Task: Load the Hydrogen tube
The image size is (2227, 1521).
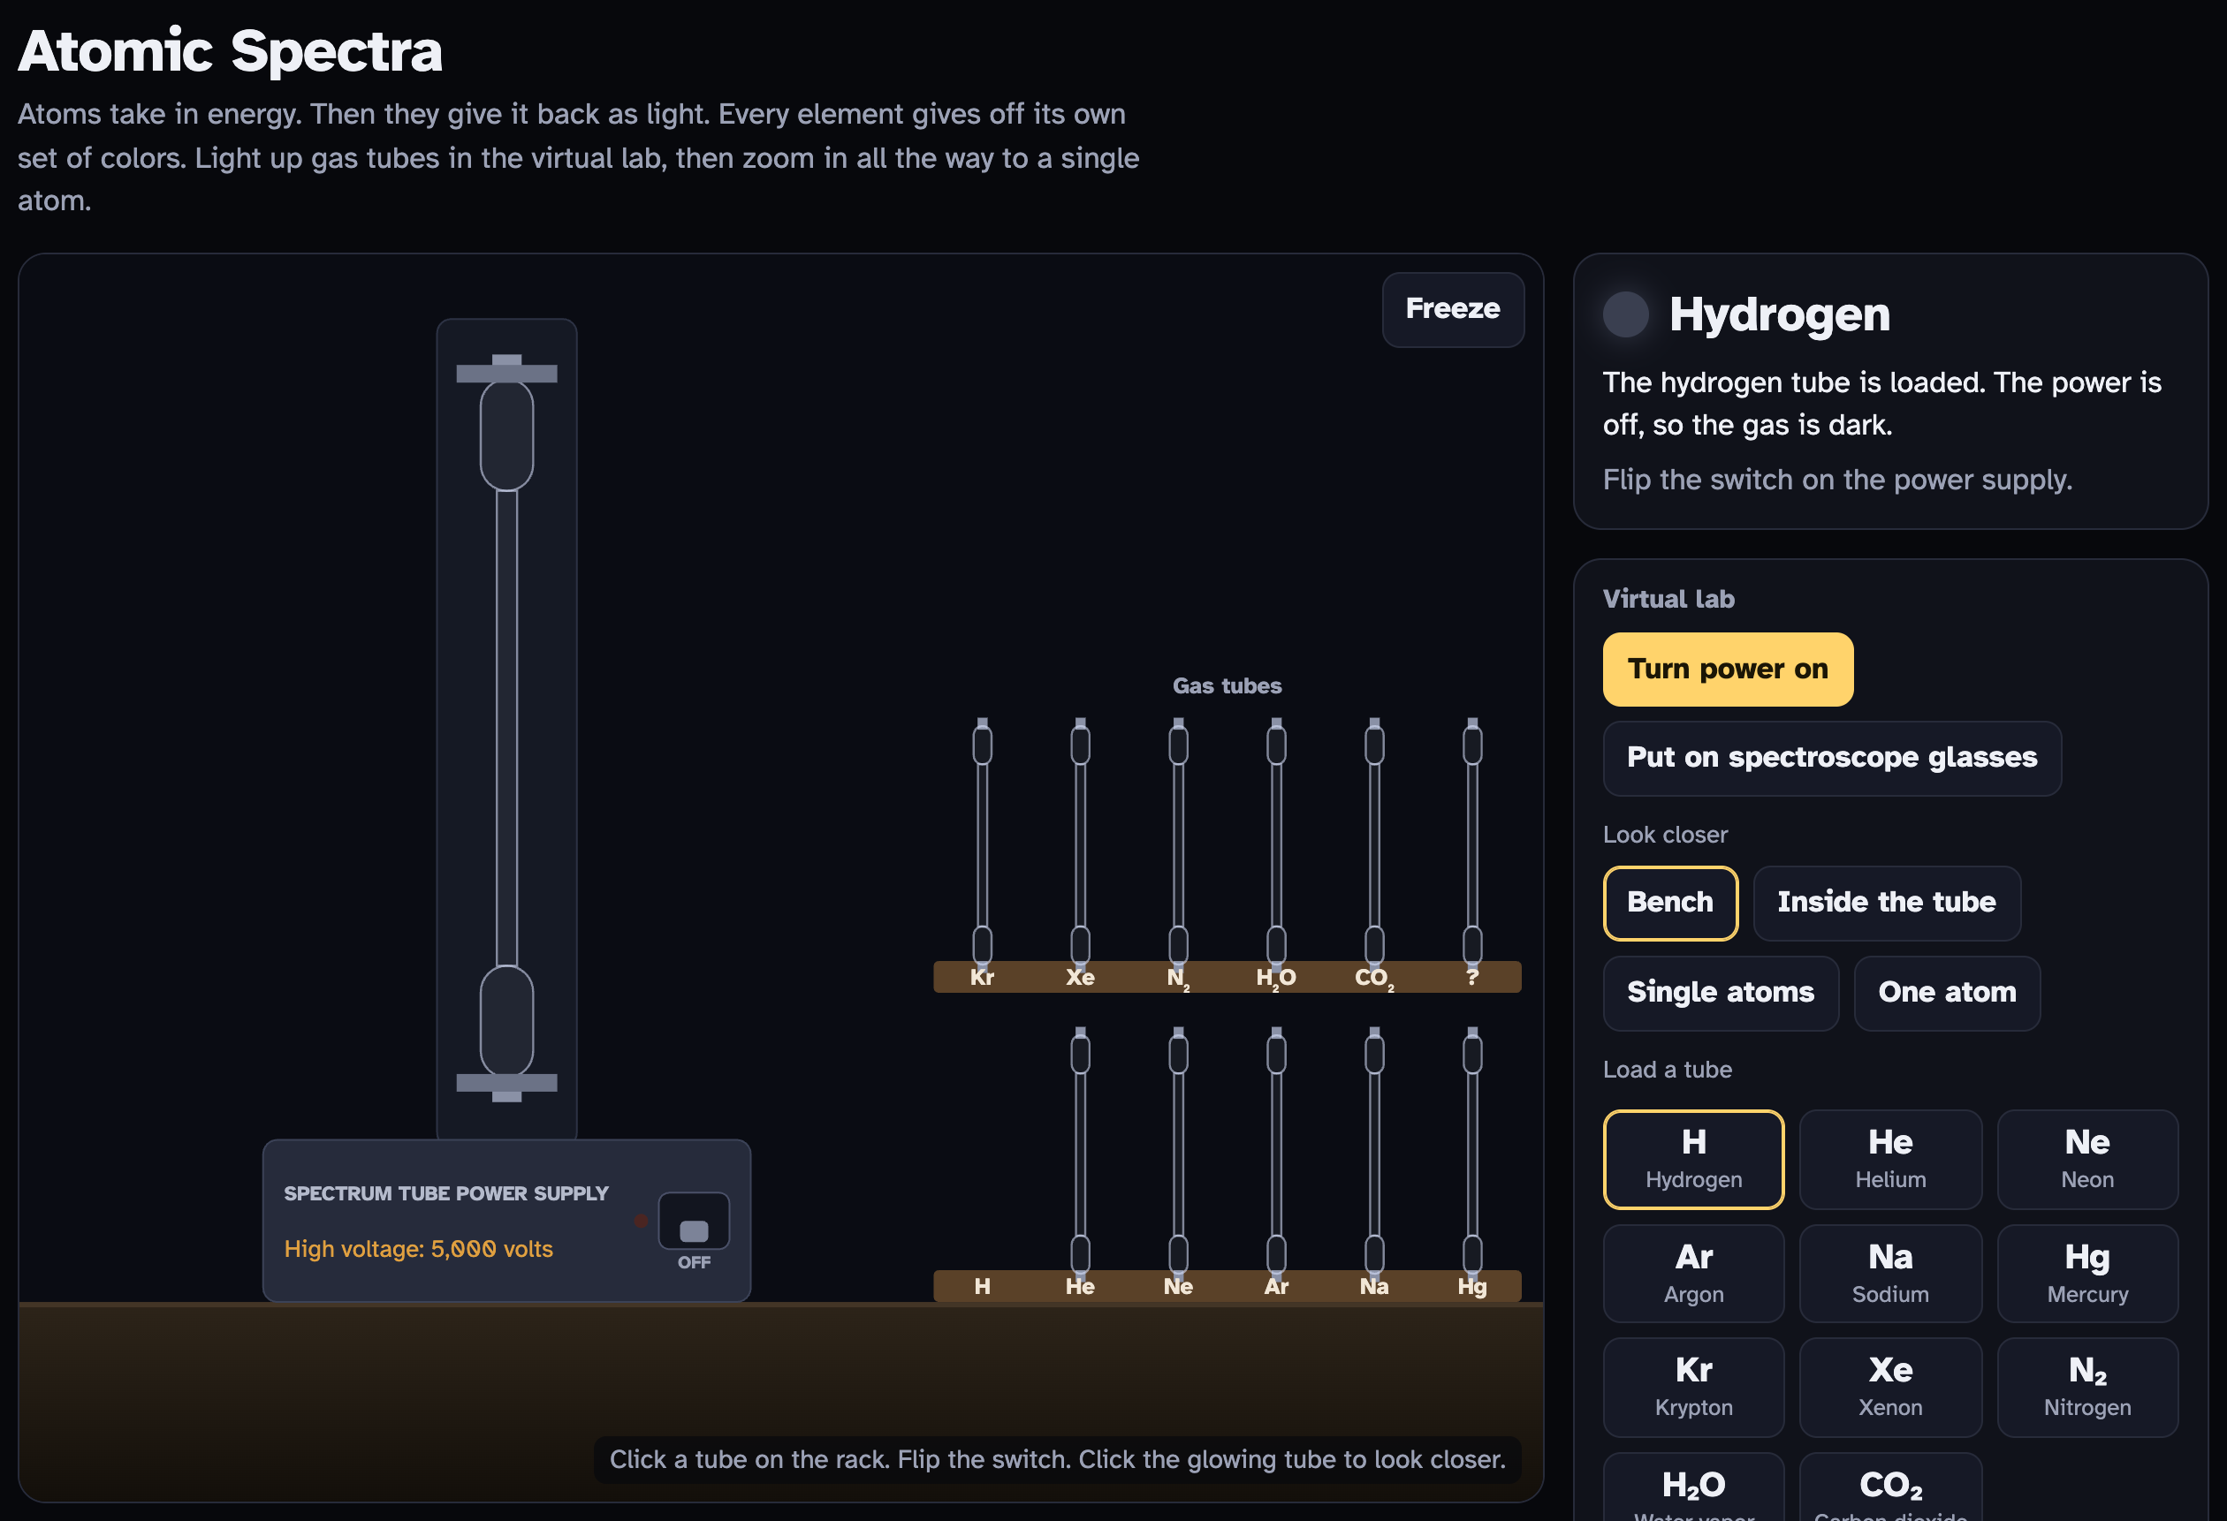Action: pyautogui.click(x=1693, y=1159)
